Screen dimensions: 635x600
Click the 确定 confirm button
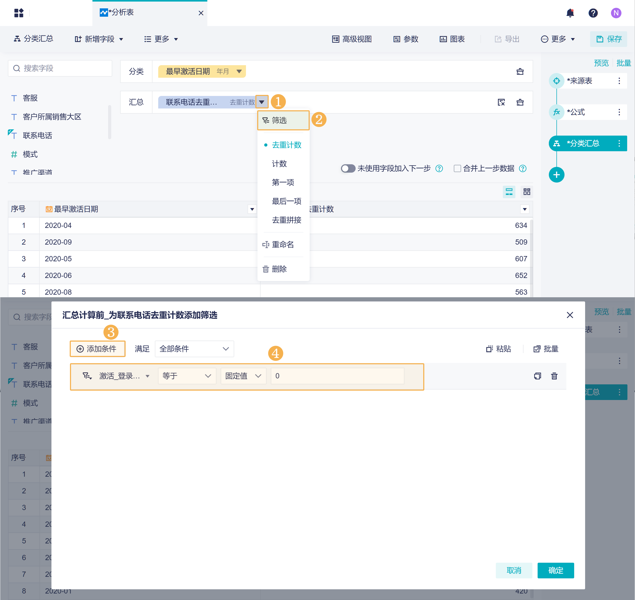point(555,571)
